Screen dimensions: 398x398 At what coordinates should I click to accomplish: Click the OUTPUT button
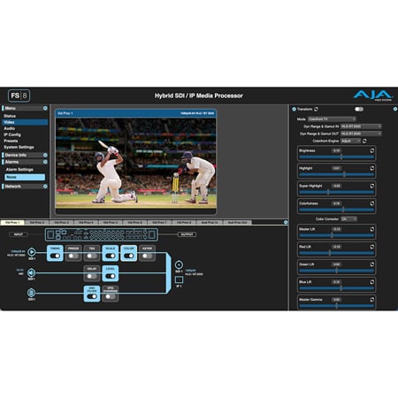187,234
